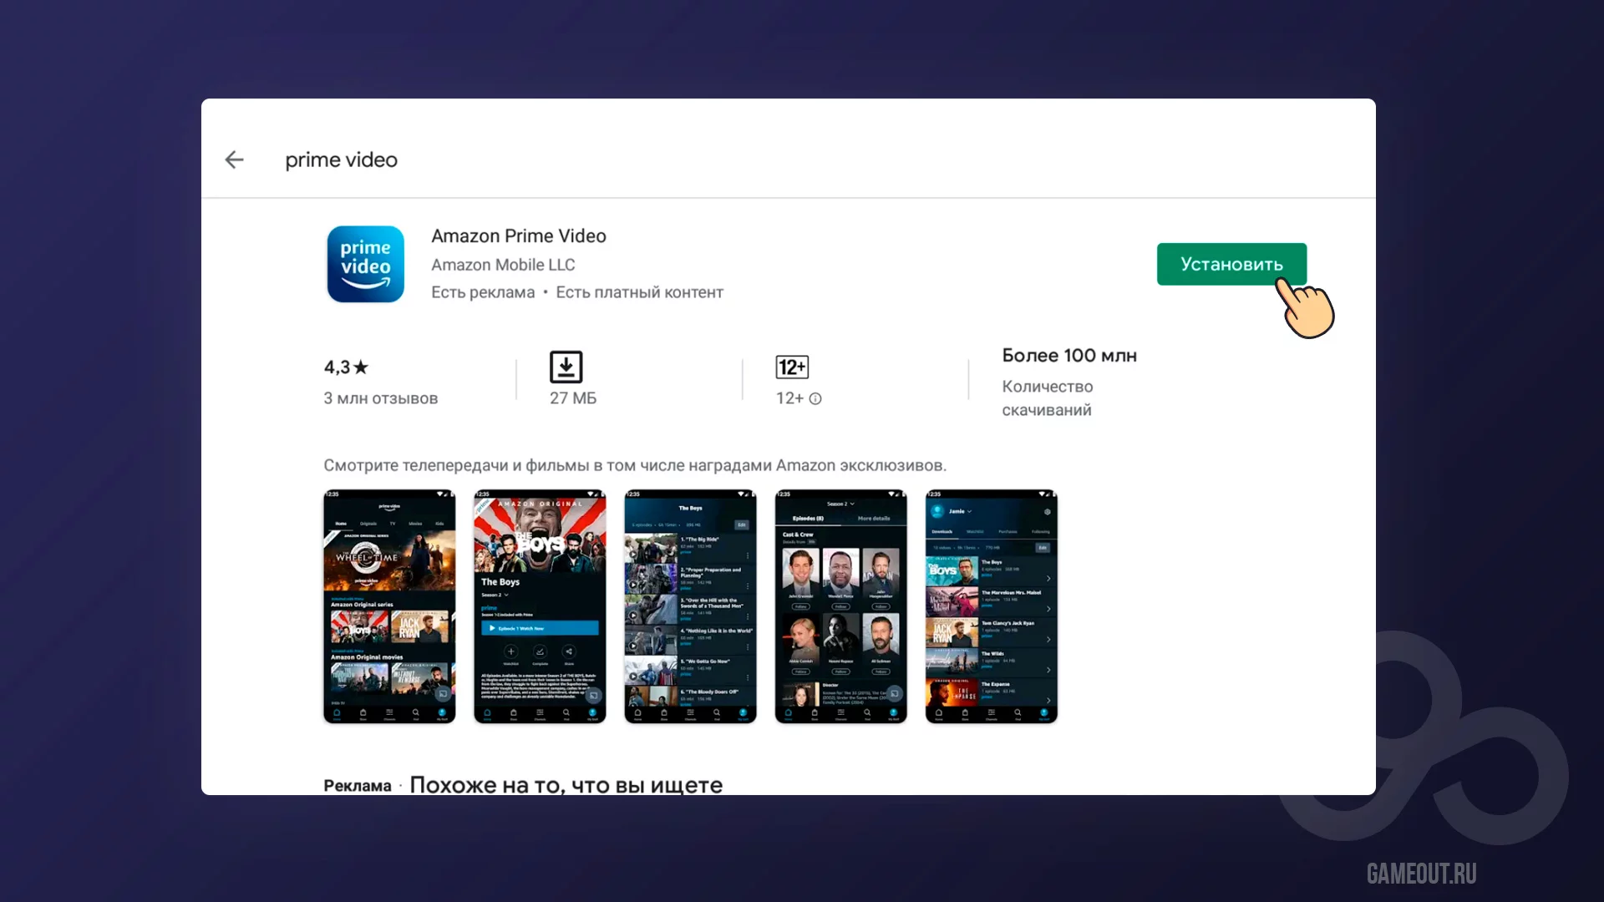Click the star rating 4,3
This screenshot has height=902, width=1604.
[x=346, y=367]
